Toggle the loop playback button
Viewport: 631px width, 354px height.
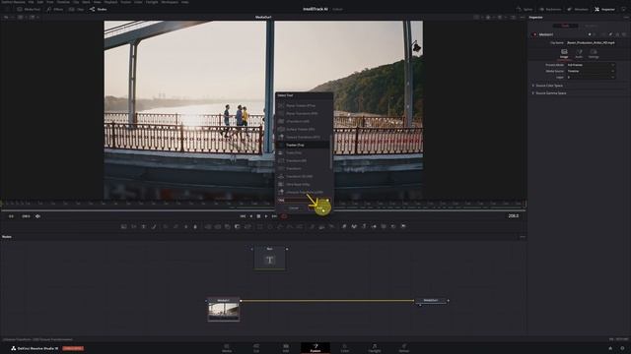coord(284,216)
